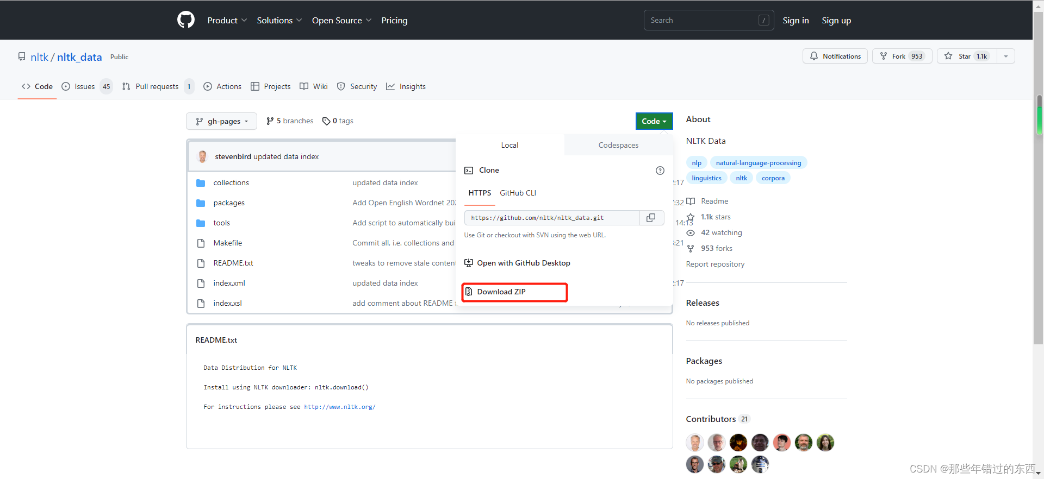Select the HTTPS clone option
The image size is (1044, 479).
pos(480,193)
